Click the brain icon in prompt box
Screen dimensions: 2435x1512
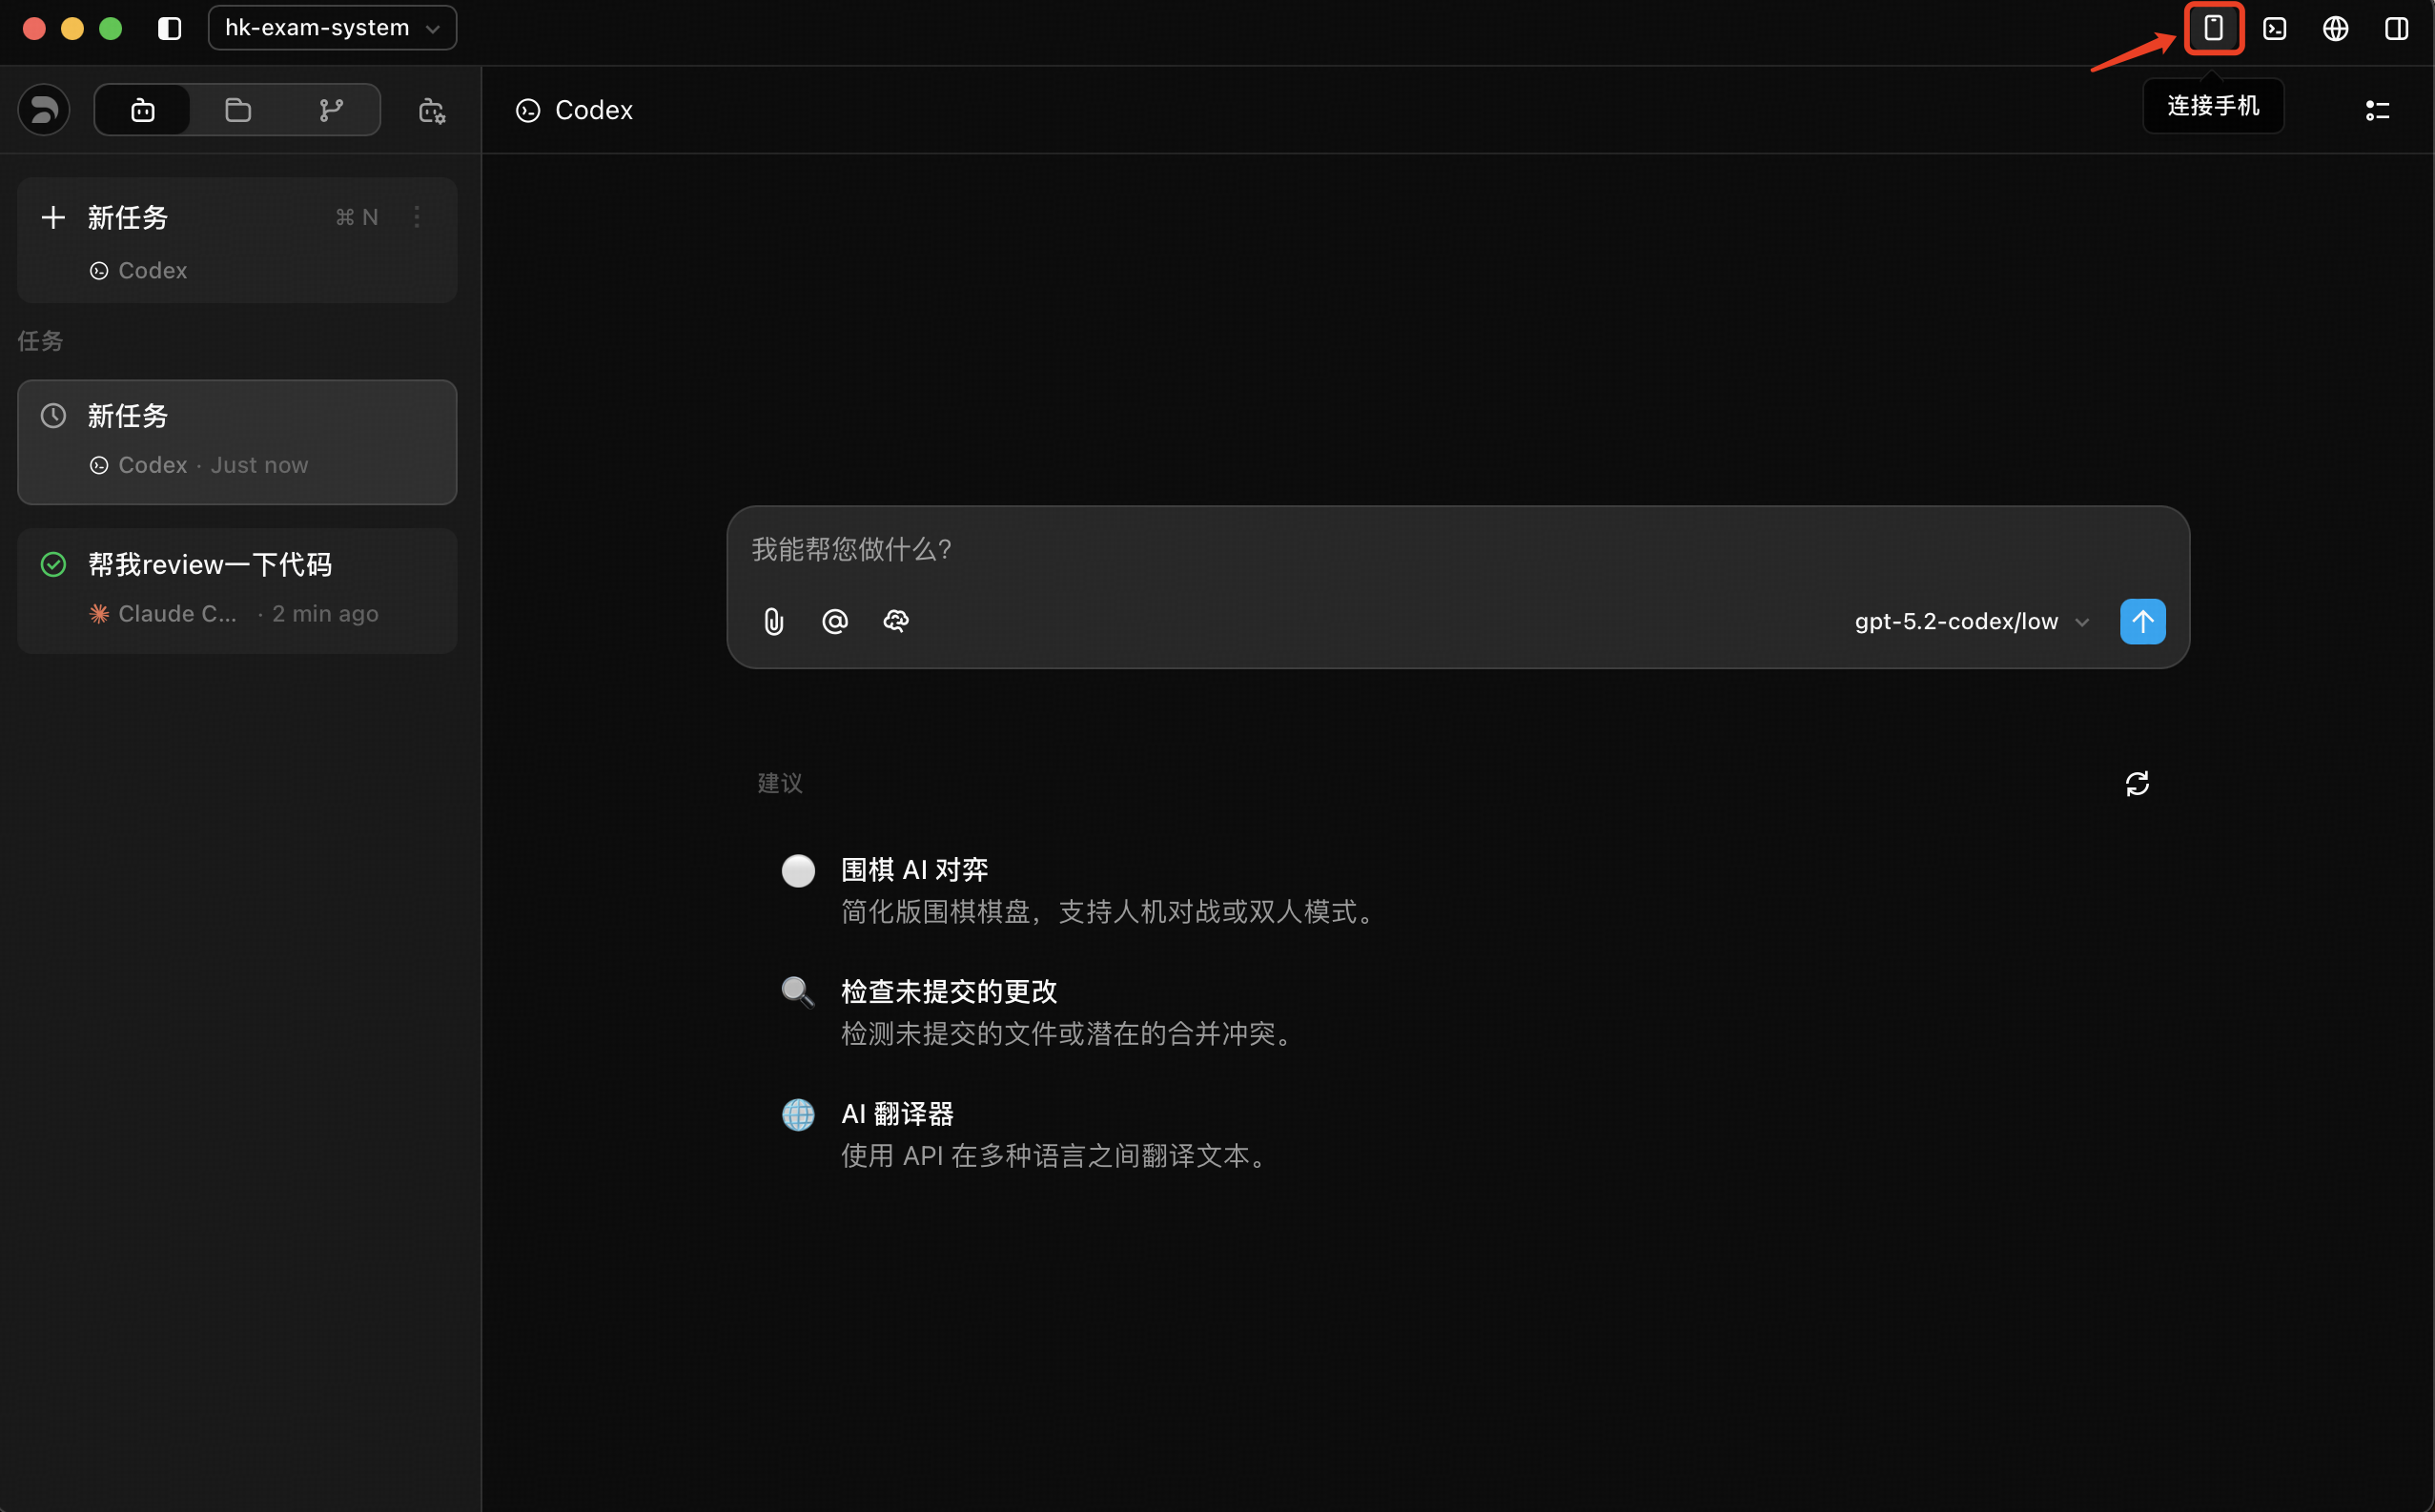click(x=895, y=621)
